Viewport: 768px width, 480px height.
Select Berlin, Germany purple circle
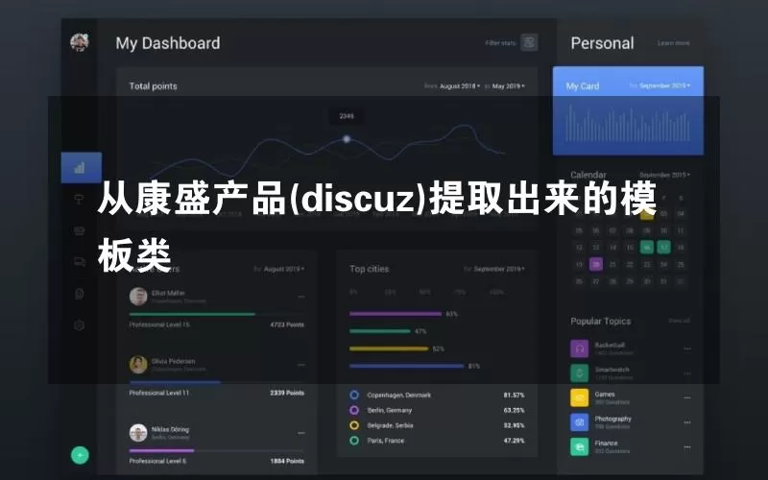pyautogui.click(x=354, y=410)
